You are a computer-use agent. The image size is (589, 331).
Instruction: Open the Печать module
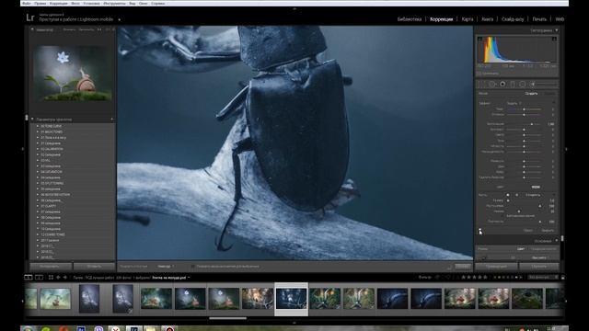point(539,19)
